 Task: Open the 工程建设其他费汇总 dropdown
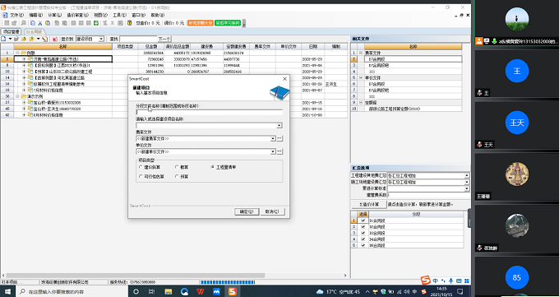[467, 175]
